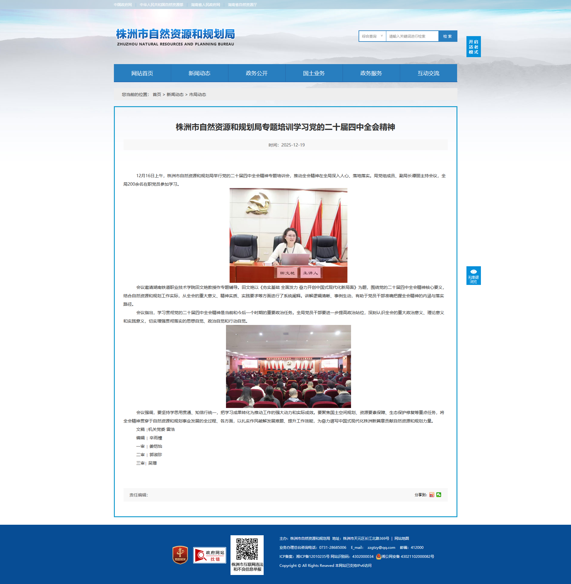This screenshot has width=571, height=584.
Task: Click the photo of the lecturer speaking
Action: (288, 235)
